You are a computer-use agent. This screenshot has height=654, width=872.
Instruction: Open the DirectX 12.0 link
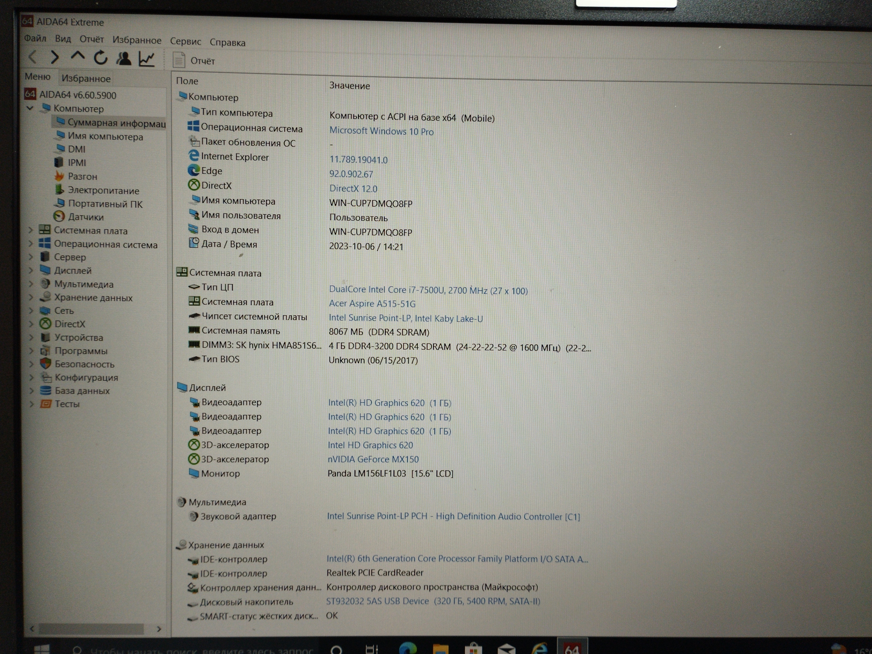point(353,188)
